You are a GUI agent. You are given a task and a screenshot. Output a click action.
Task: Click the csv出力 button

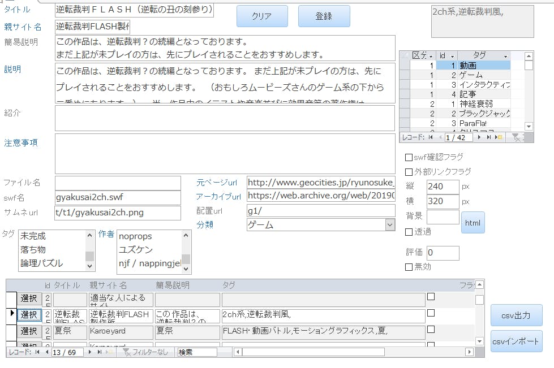coord(516,315)
